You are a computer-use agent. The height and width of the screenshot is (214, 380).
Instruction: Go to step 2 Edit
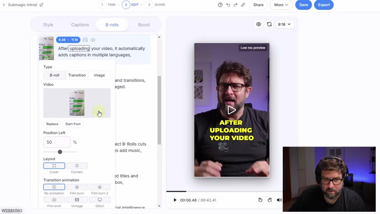click(x=130, y=5)
